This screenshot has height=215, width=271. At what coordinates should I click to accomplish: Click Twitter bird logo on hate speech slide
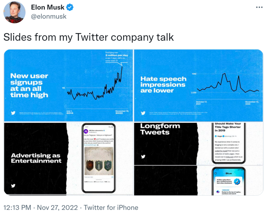(x=143, y=113)
